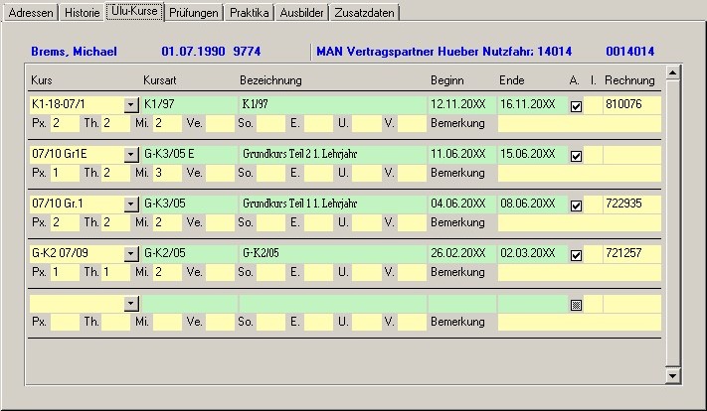Open the Kurs dropdown for 07/10 Gr.1
Image resolution: width=707 pixels, height=411 pixels.
[x=130, y=205]
